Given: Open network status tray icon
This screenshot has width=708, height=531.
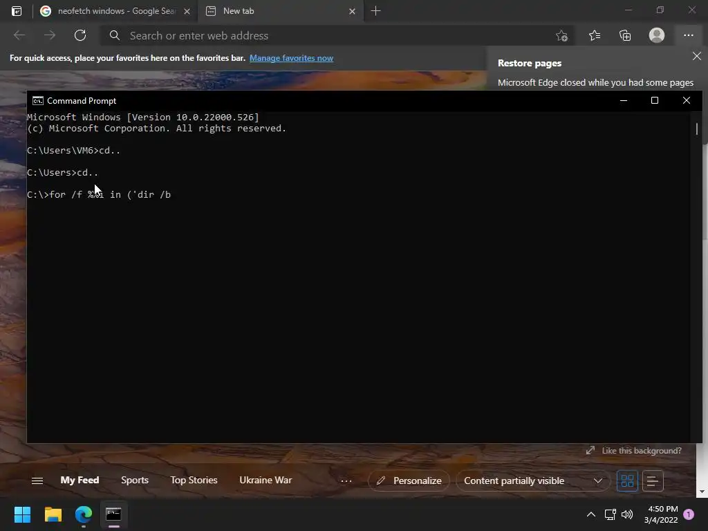Looking at the screenshot, I should 610,514.
